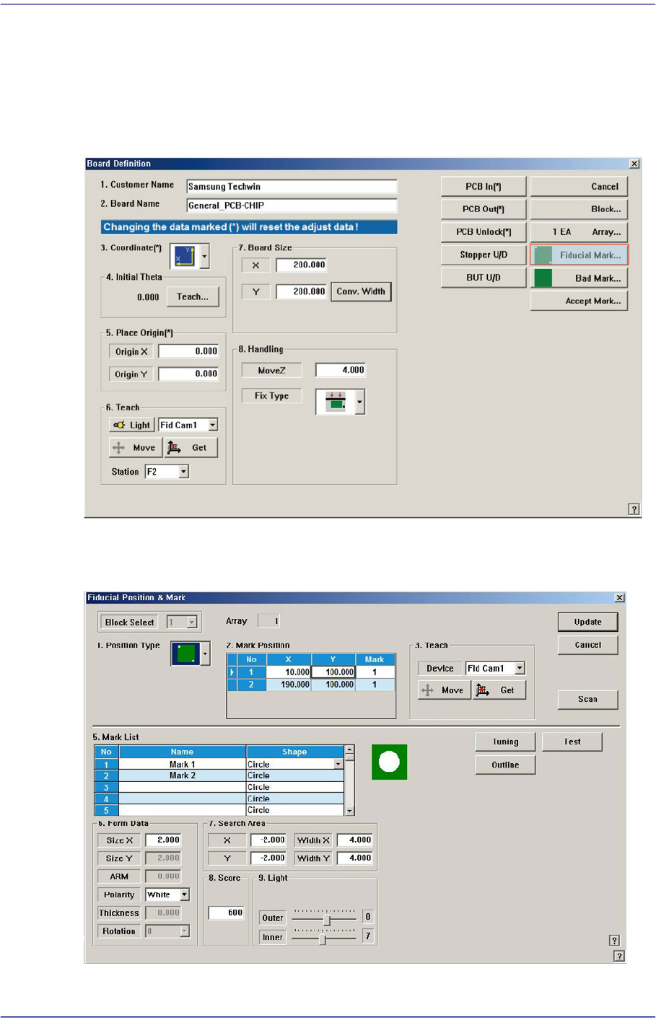Click Move crosshair button in Fiducial Teach
The image size is (656, 1025).
[445, 690]
